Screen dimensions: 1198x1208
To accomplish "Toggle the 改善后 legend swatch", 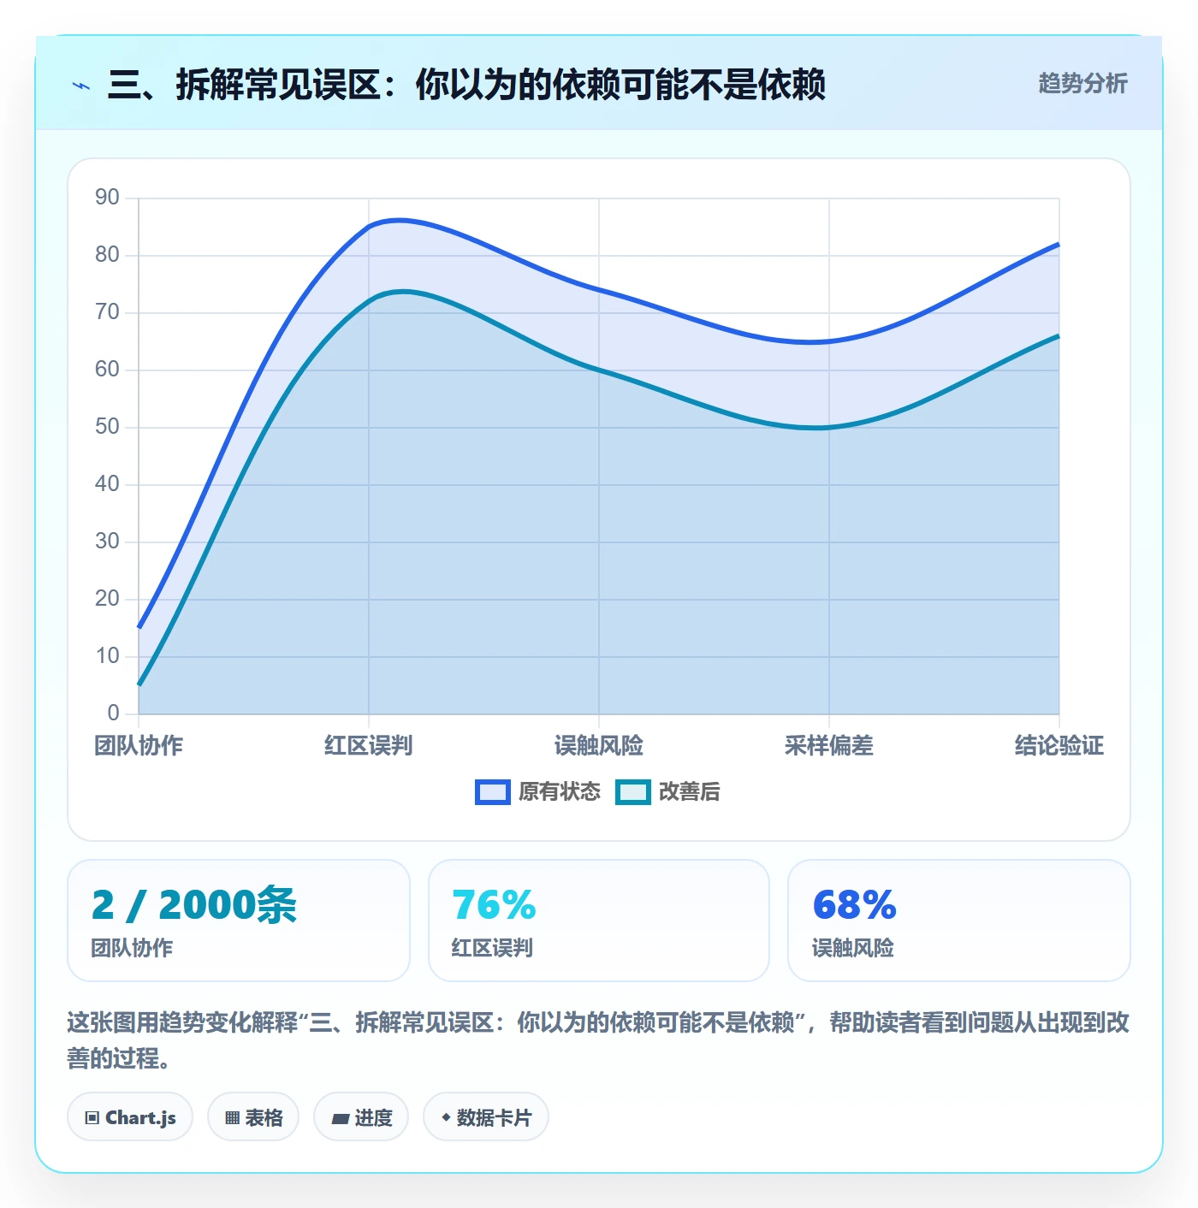I will pos(632,792).
